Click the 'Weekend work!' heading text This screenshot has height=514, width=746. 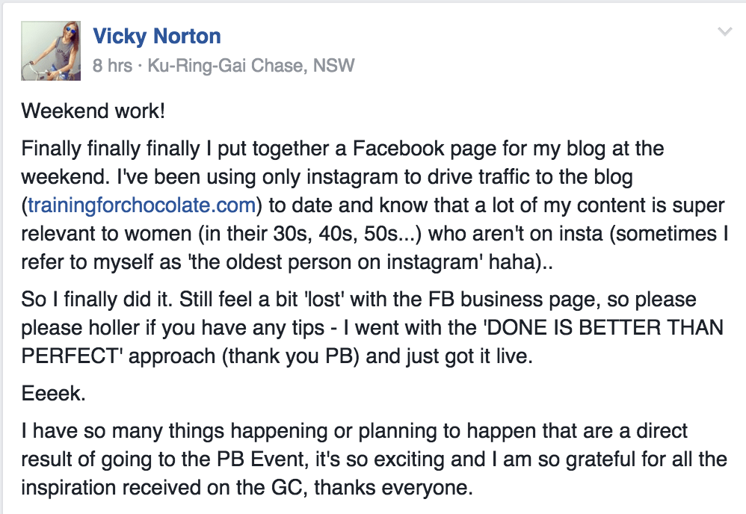[93, 111]
